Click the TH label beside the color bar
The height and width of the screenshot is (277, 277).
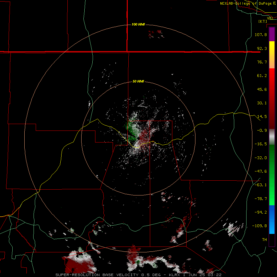click(x=264, y=240)
